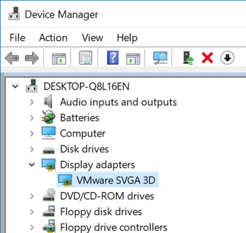246x233 pixels.
Task: Click the Display adapters category icon
Action: pos(49,165)
